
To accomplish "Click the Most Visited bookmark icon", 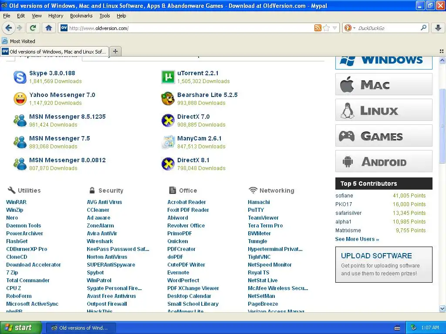I will (x=5, y=41).
